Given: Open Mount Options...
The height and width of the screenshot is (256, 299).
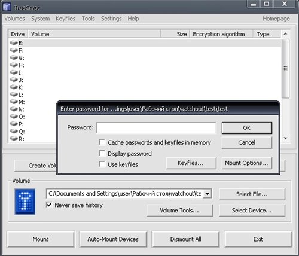Looking at the screenshot, I should 247,163.
